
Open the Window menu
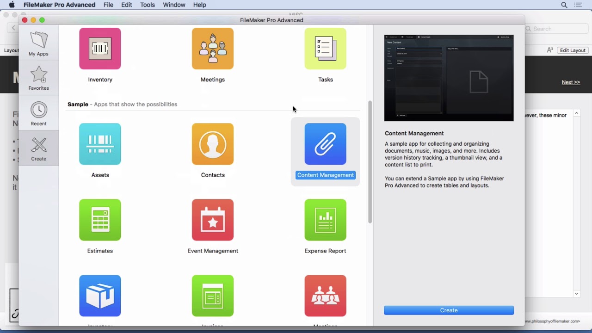point(174,5)
